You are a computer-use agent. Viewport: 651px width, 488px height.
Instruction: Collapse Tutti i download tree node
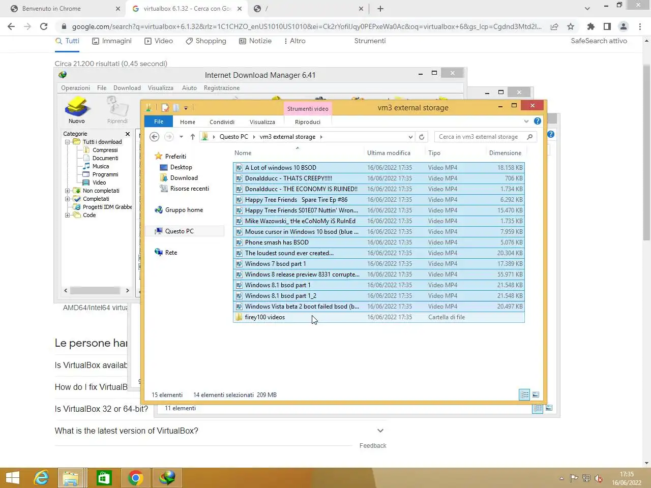tap(68, 142)
